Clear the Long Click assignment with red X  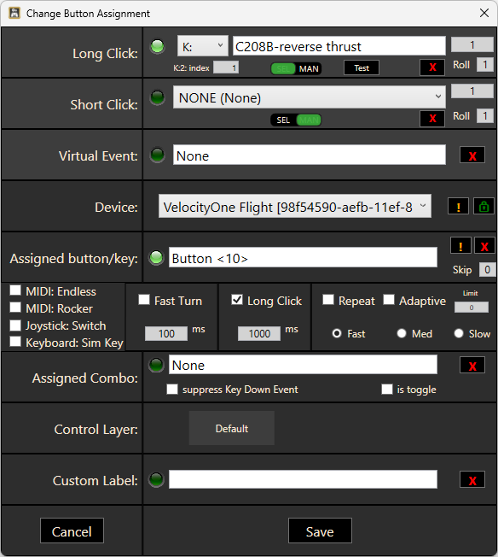[x=432, y=67]
